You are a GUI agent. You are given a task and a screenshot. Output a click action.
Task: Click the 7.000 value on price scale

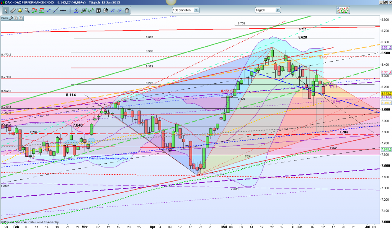coord(385,222)
